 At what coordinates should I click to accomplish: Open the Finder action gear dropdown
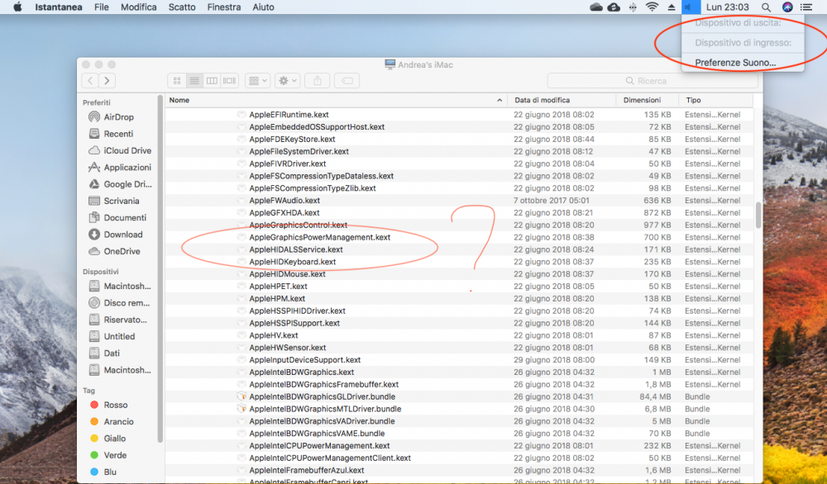(x=288, y=81)
